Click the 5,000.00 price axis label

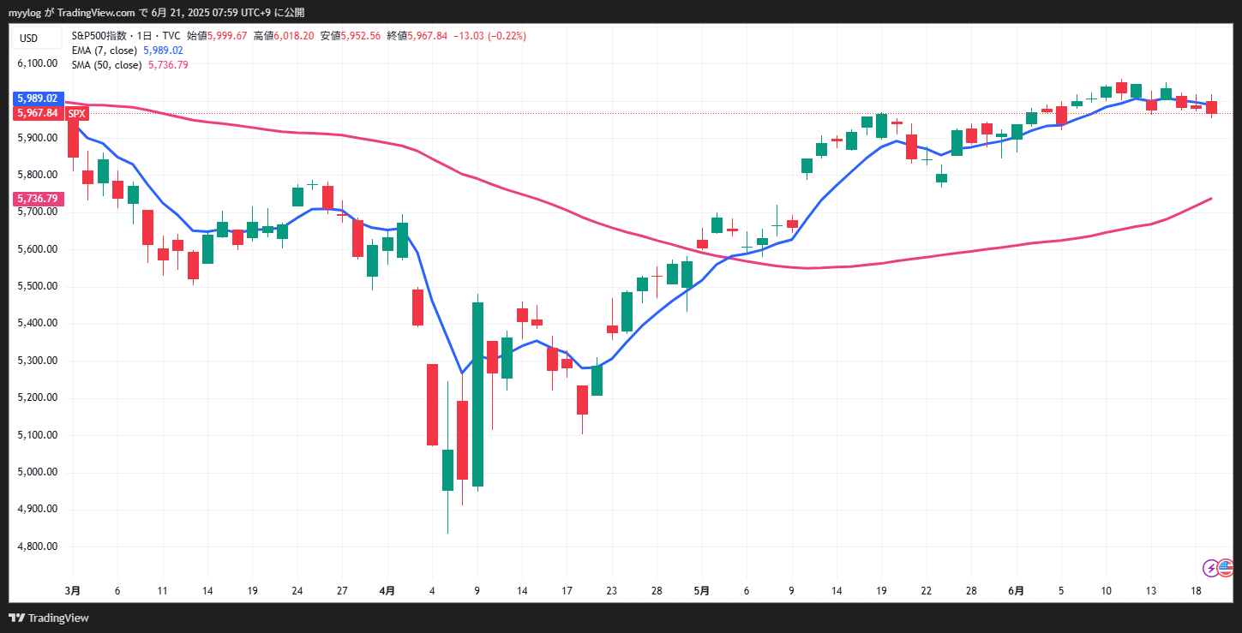tap(38, 472)
